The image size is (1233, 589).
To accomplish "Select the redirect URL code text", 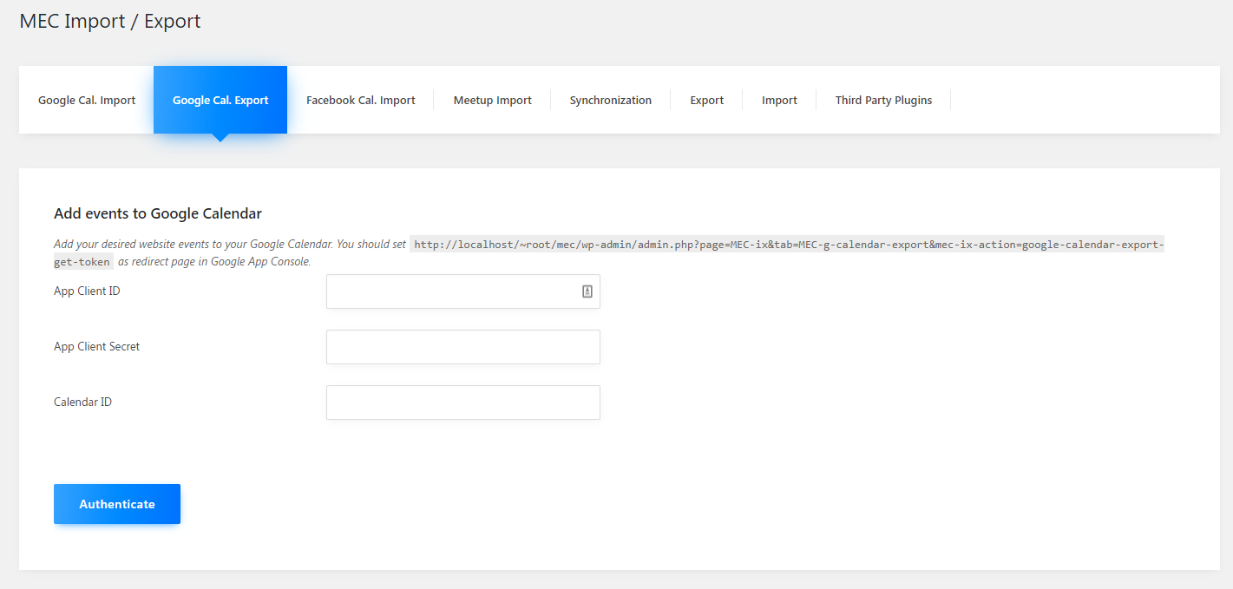I will pyautogui.click(x=609, y=252).
